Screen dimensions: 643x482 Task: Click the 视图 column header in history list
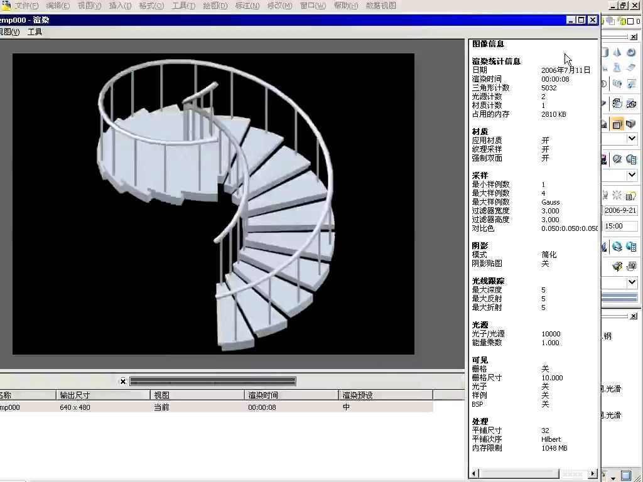coord(197,395)
